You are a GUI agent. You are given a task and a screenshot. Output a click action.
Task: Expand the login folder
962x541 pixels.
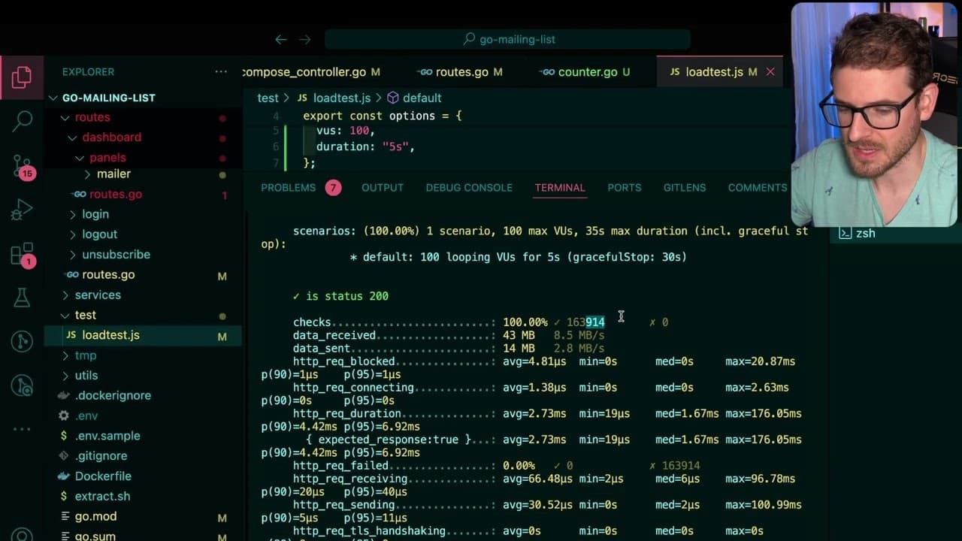coord(143,214)
